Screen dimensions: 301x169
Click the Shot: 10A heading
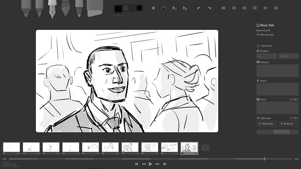coord(267,25)
